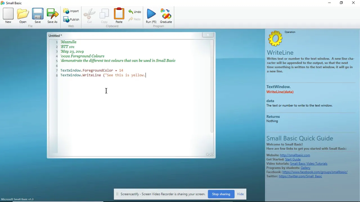Click the TextWindow.WriteLine code line
Image resolution: width=360 pixels, height=202 pixels.
pos(103,75)
